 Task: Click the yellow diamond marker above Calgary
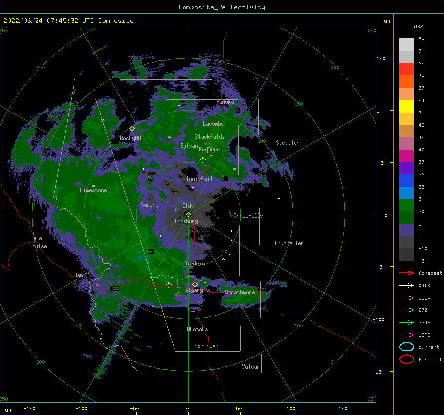(x=195, y=284)
